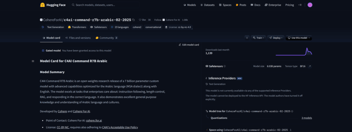Switch to the Model card tab

[52, 38]
